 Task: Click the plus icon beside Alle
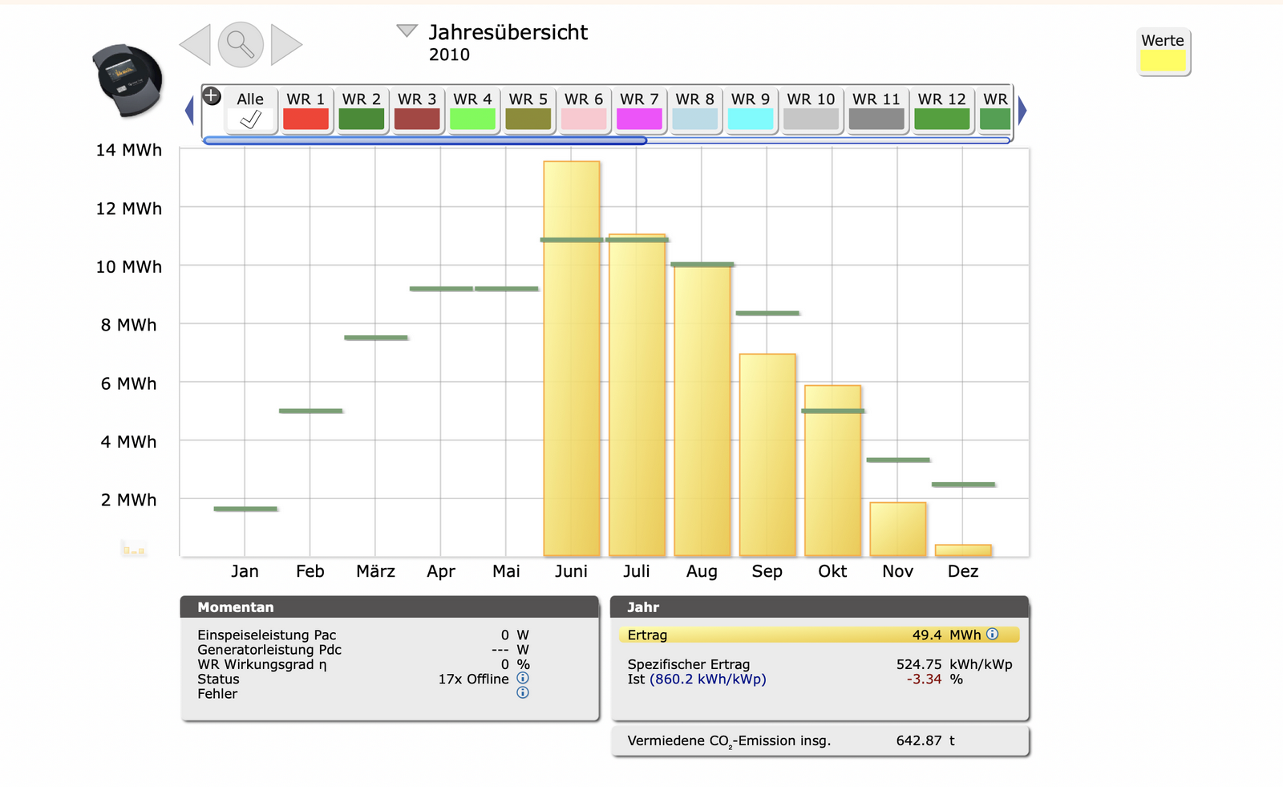click(x=212, y=96)
